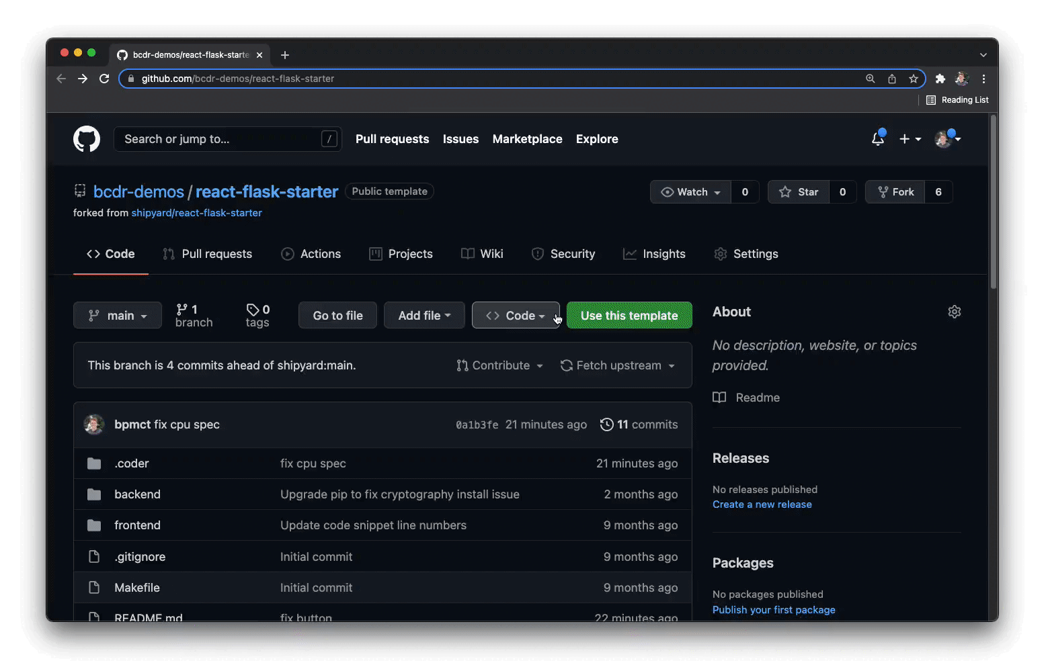The height and width of the screenshot is (669, 1046).
Task: Fork the repository
Action: pos(895,192)
